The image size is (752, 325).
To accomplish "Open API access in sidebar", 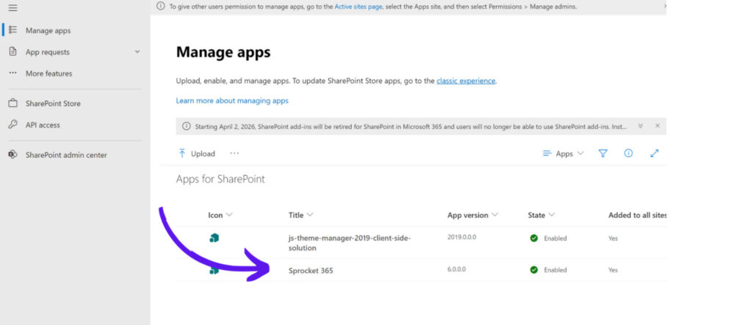I will coord(43,125).
